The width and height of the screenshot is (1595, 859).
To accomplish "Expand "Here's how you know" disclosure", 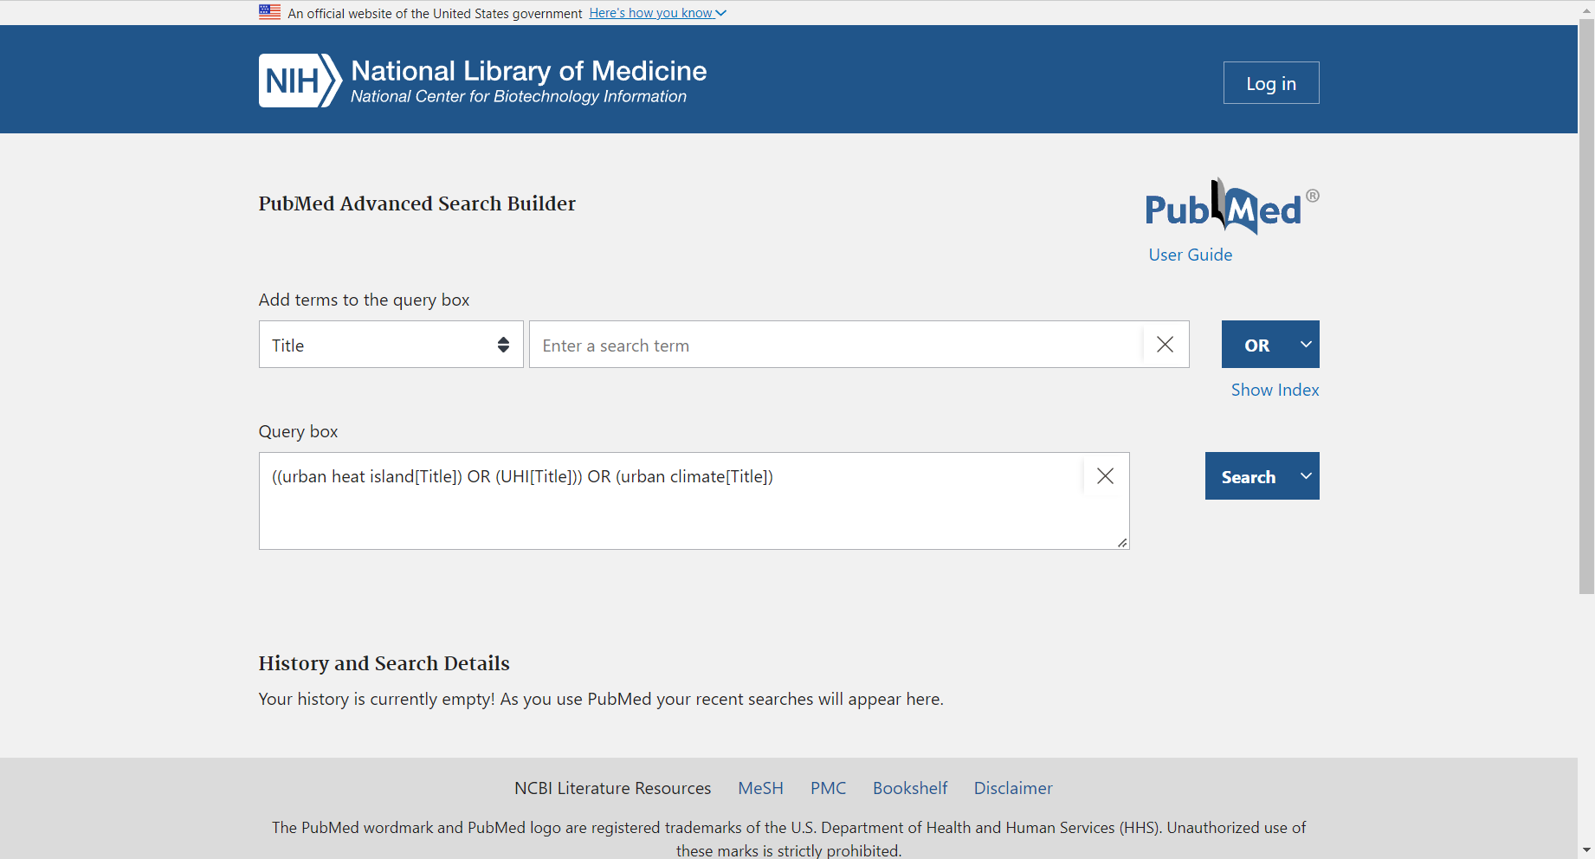I will [658, 13].
